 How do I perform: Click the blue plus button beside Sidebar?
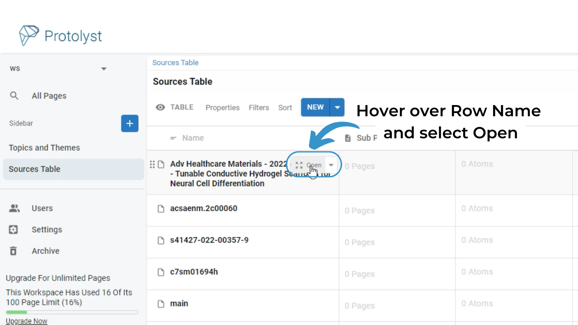[130, 123]
